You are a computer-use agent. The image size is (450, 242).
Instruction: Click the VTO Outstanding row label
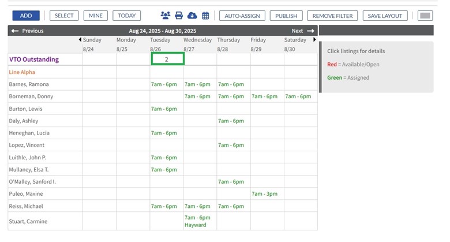(x=34, y=59)
